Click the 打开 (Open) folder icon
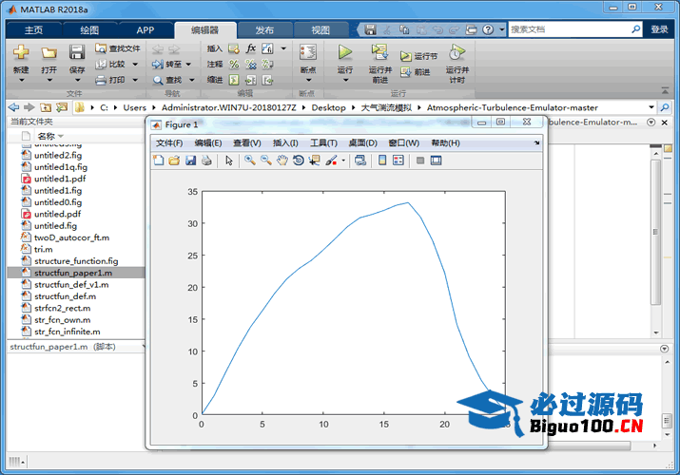This screenshot has height=475, width=680. click(x=49, y=53)
